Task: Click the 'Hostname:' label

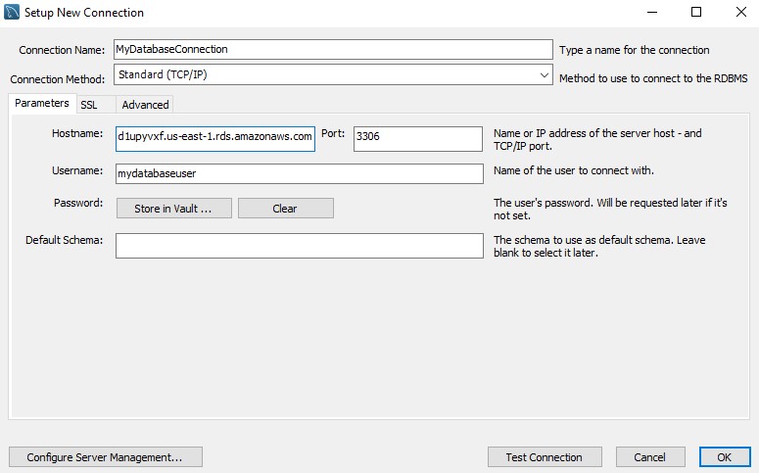Action: (x=77, y=133)
